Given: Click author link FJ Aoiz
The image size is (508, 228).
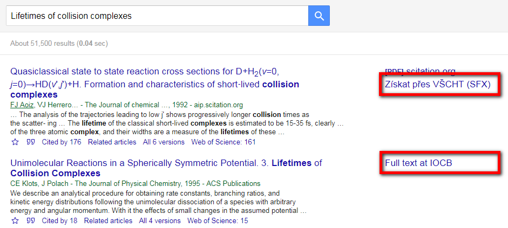Looking at the screenshot, I should click(22, 105).
